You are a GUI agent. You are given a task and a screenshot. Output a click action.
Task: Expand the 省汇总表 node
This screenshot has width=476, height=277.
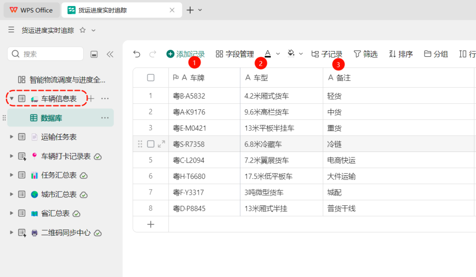click(12, 213)
